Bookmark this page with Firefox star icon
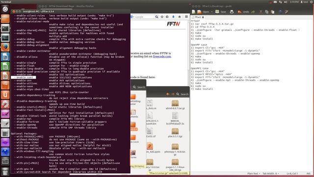This screenshot has height=177, width=314. click(x=162, y=17)
